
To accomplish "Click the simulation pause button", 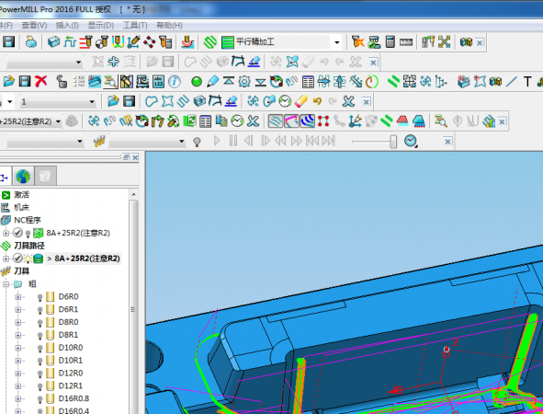I will (233, 141).
